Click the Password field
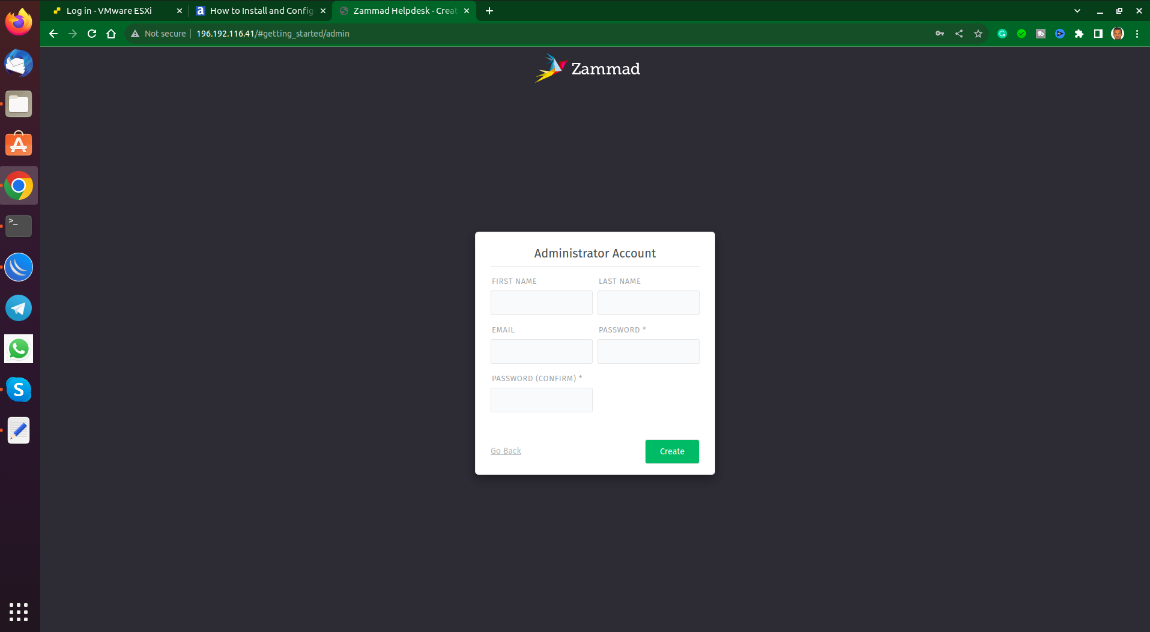This screenshot has height=632, width=1150. pyautogui.click(x=649, y=351)
